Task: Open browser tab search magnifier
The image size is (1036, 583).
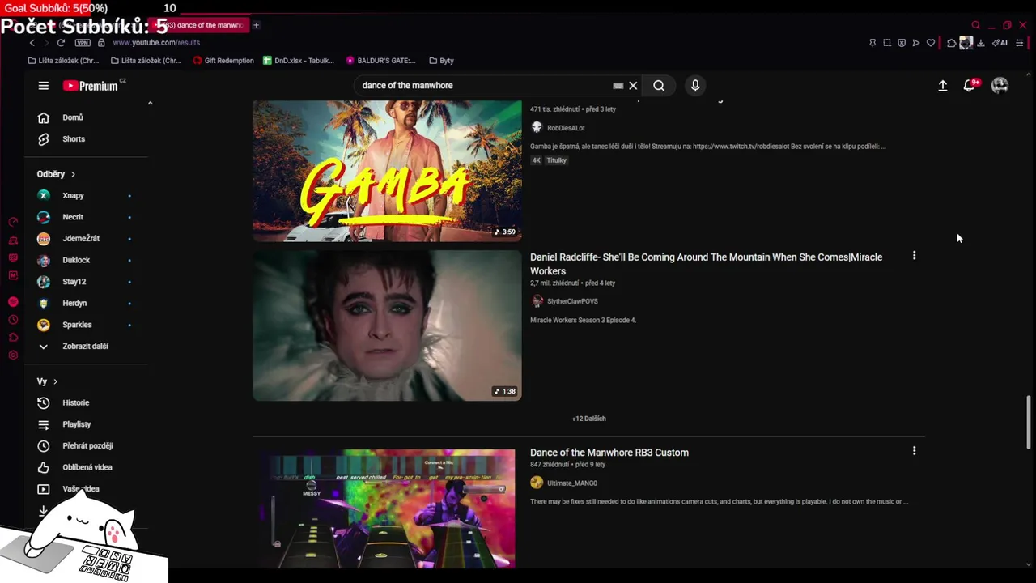Action: pyautogui.click(x=976, y=25)
